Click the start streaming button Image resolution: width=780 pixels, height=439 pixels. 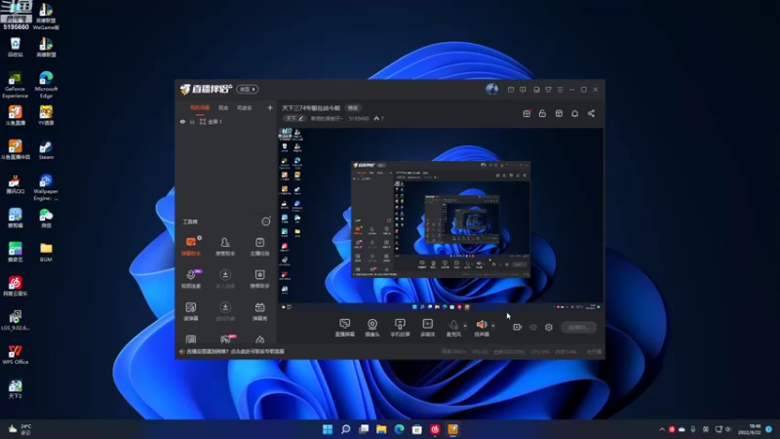tap(579, 327)
